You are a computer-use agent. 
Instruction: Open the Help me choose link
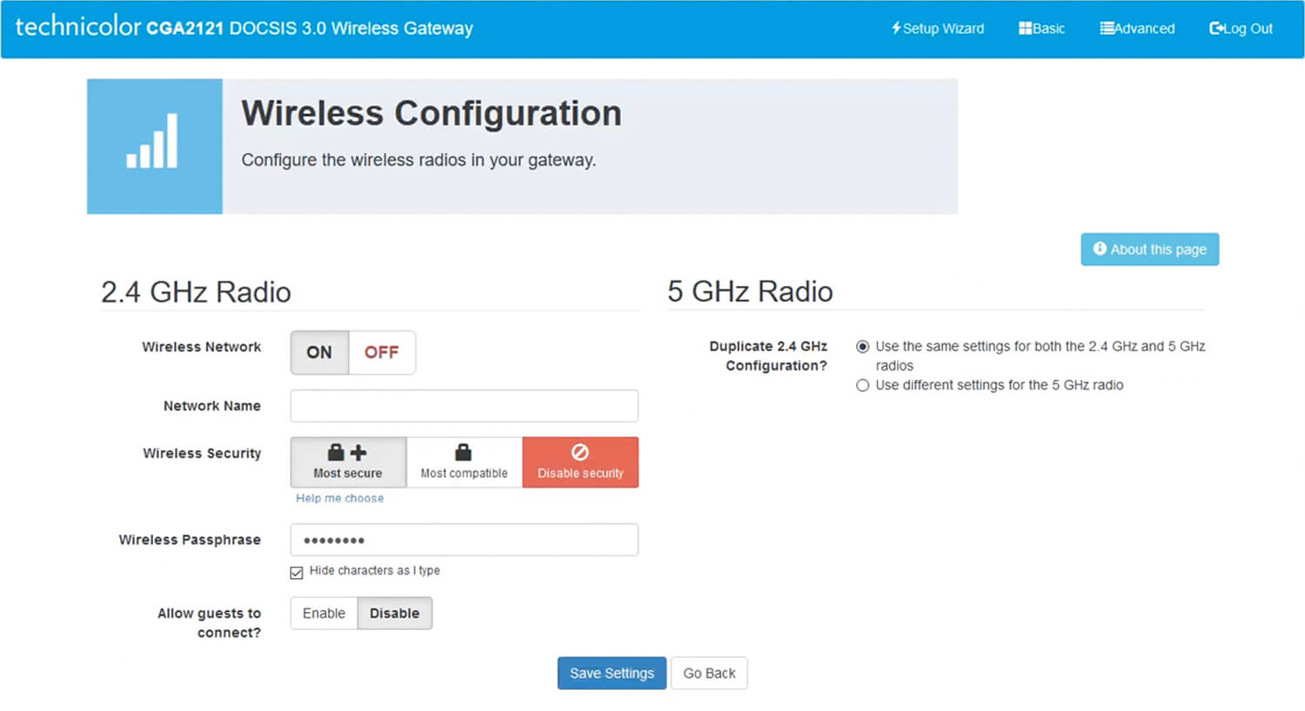[339, 498]
